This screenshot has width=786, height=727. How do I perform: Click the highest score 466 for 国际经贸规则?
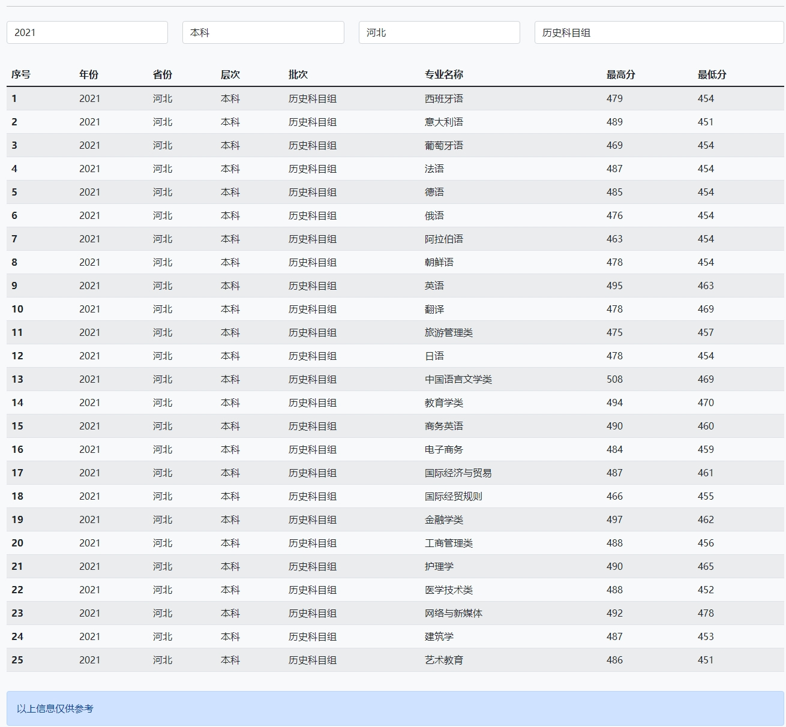pos(614,496)
